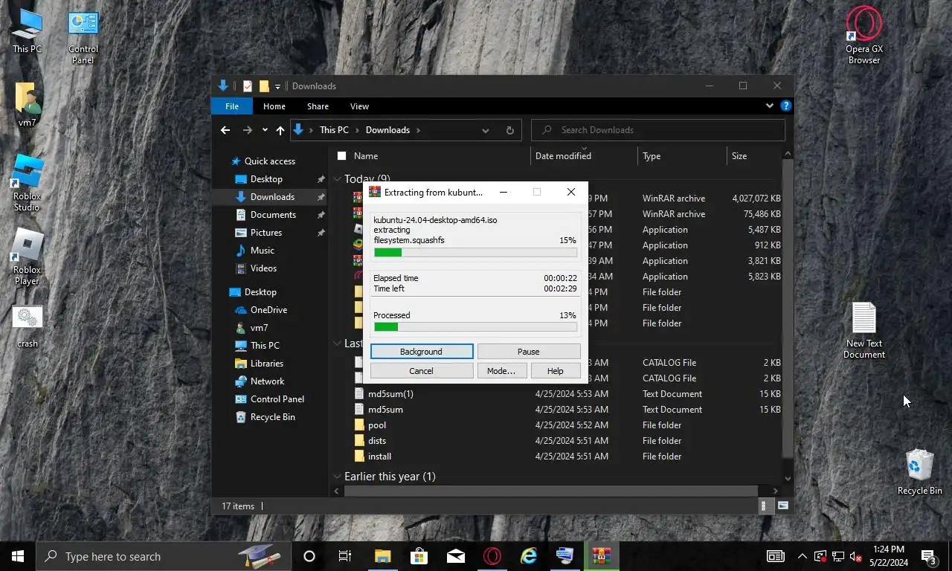952x571 pixels.
Task: Open the recent locations dropdown
Action: tap(265, 130)
